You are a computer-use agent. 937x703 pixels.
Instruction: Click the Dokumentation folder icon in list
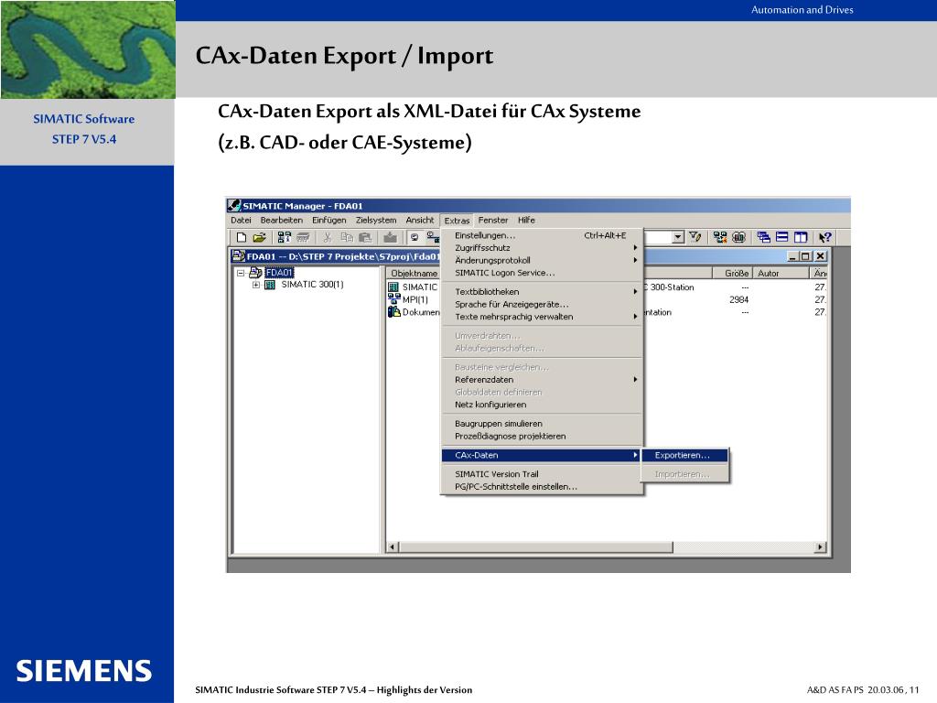[x=394, y=312]
